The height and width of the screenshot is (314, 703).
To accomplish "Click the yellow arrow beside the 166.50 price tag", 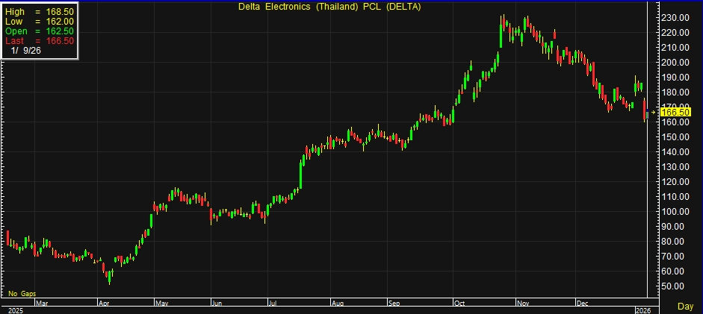I will [654, 112].
